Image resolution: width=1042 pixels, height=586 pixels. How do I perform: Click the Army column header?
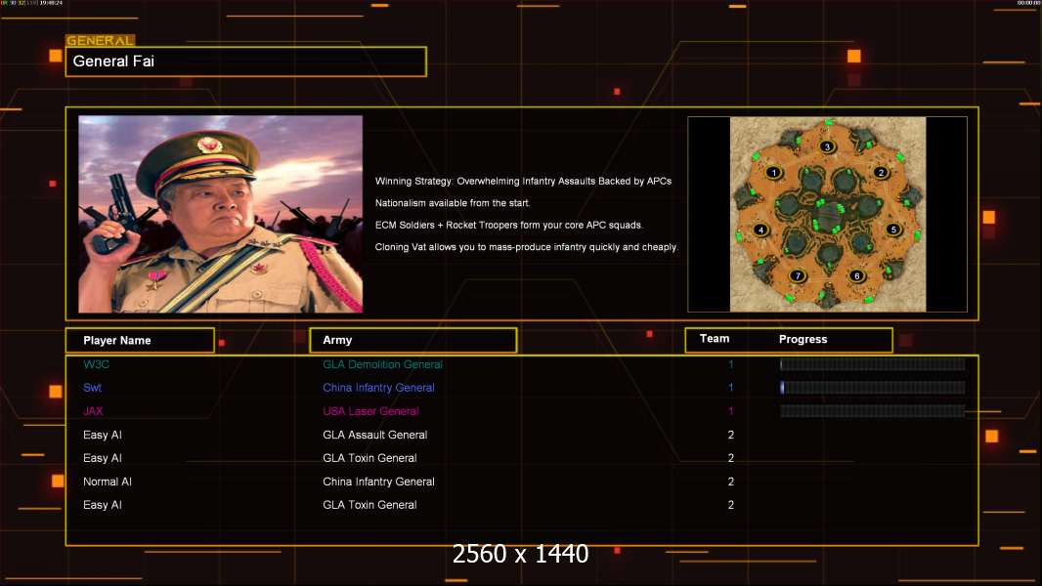coord(413,341)
